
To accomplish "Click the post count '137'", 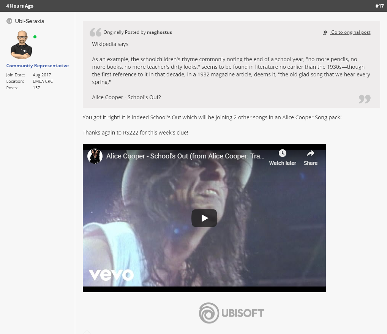I will click(x=36, y=88).
